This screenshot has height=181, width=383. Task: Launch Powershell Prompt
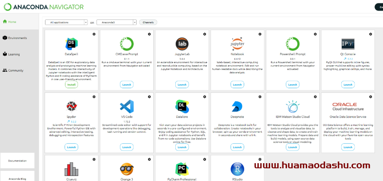click(x=293, y=85)
